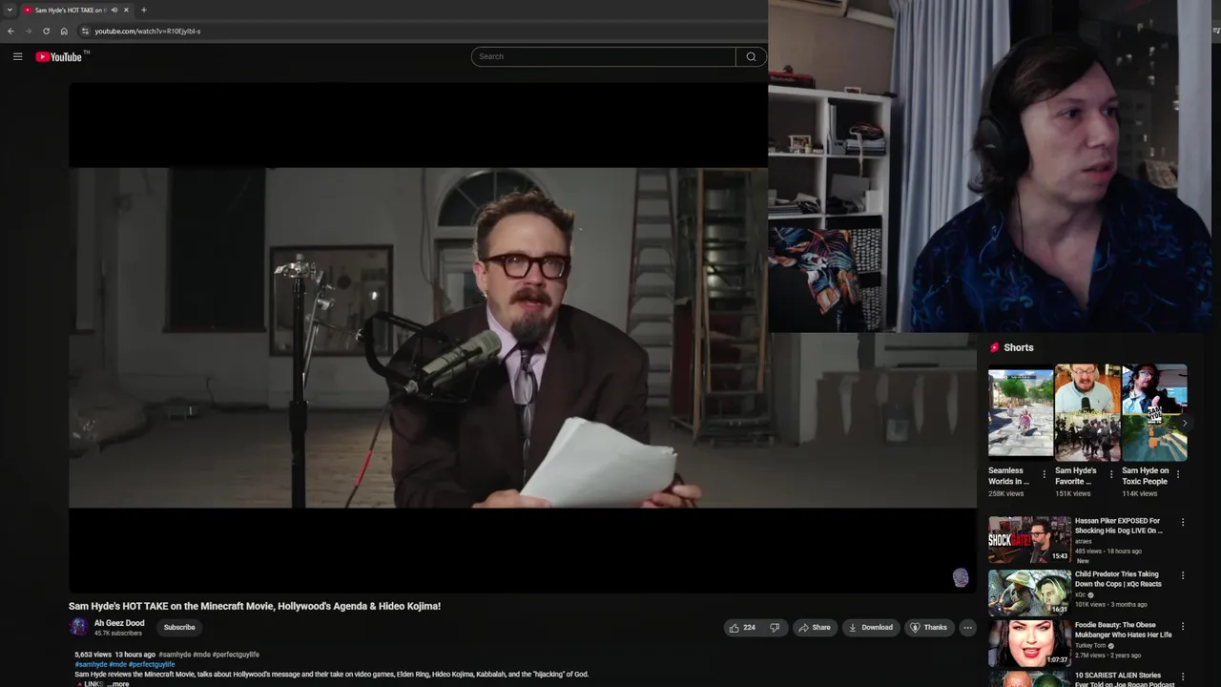This screenshot has height=687, width=1221.
Task: Open options for Sam Hyde's Favorite short
Action: (1110, 474)
